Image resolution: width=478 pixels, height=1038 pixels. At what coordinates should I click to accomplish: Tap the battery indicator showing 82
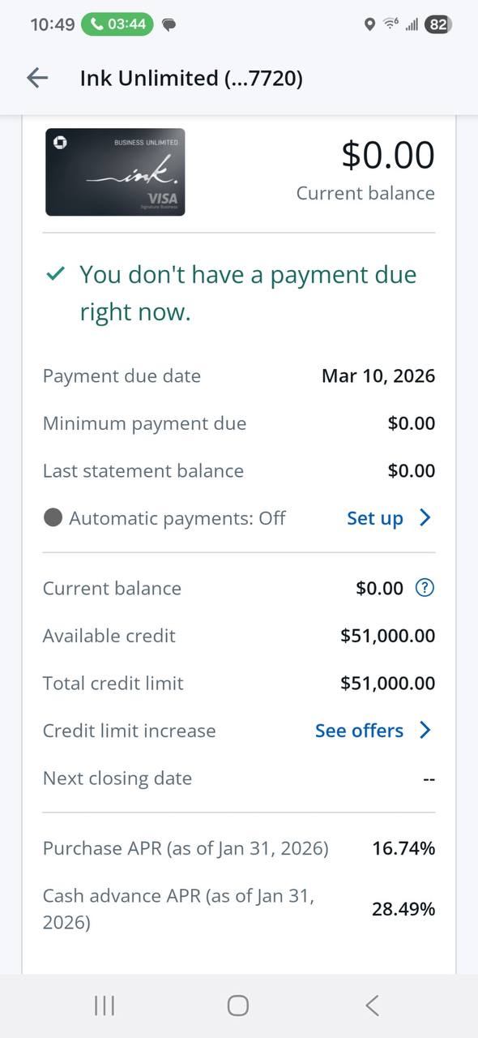[x=438, y=25]
